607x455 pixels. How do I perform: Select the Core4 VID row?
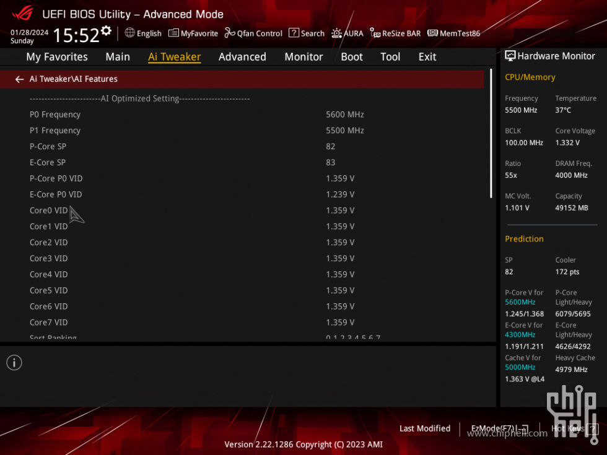pyautogui.click(x=242, y=275)
